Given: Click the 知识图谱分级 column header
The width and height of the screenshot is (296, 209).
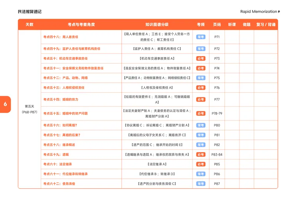Looking at the screenshot, I should tap(157, 24).
